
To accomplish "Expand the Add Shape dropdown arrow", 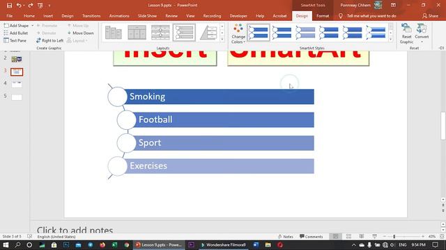I will point(32,26).
